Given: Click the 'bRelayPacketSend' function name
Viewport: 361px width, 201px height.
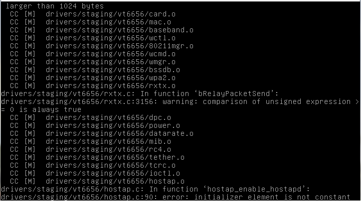Looking at the screenshot, I should click(238, 94).
